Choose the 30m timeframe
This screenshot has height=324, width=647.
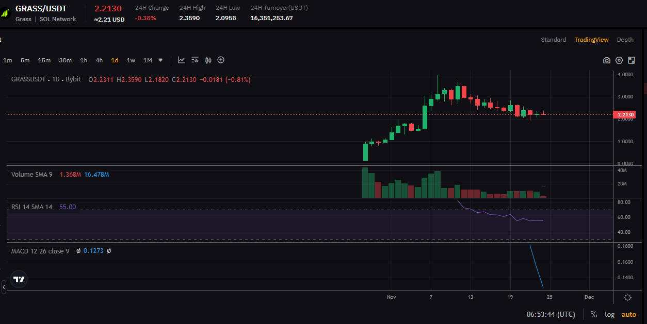pyautogui.click(x=65, y=60)
